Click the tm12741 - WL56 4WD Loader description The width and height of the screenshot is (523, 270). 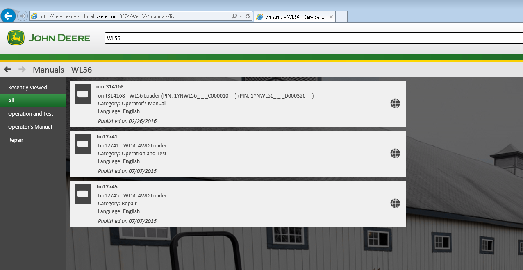coord(132,145)
